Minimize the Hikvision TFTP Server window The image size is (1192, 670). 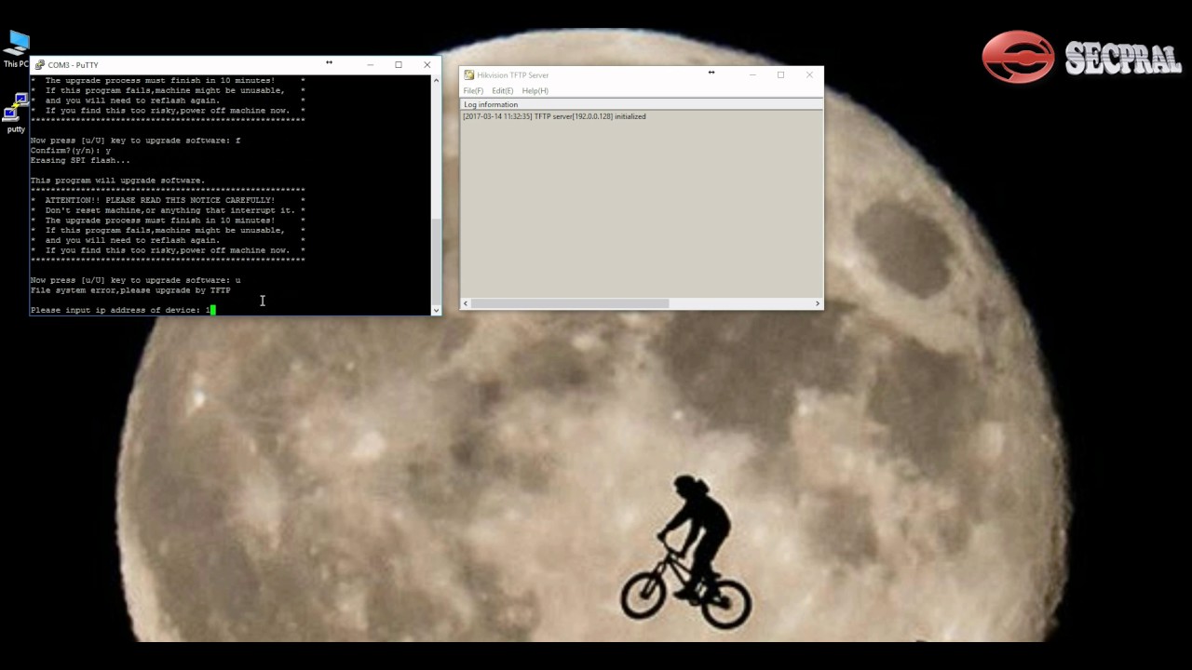click(752, 75)
